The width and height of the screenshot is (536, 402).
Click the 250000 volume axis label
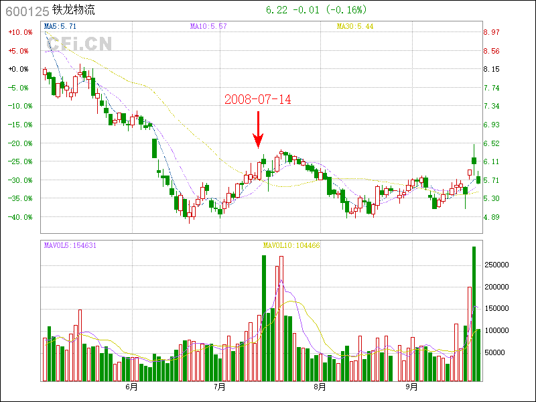[x=498, y=265]
